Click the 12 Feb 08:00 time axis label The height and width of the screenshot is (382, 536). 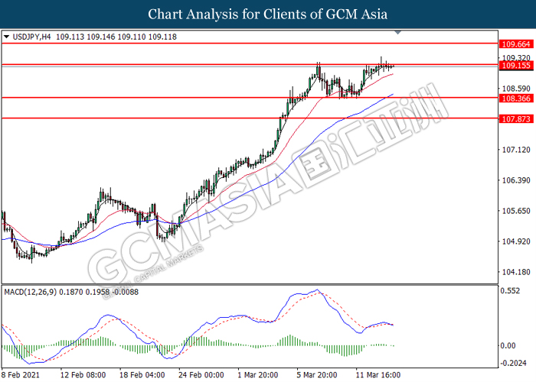(83, 375)
